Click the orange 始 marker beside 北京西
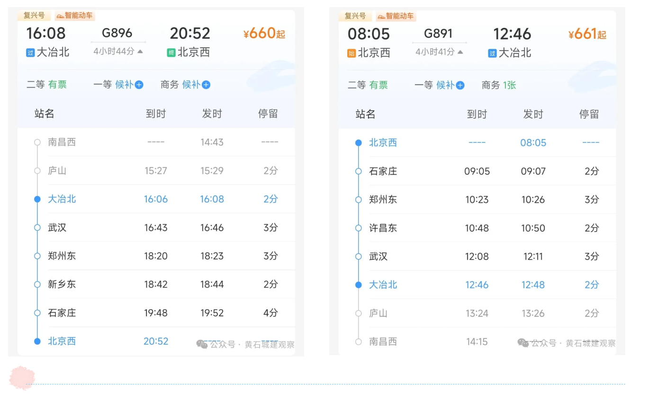The height and width of the screenshot is (401, 648). tap(351, 52)
